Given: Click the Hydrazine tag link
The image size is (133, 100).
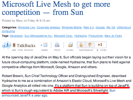Looking at the screenshot, I should point(81,36).
